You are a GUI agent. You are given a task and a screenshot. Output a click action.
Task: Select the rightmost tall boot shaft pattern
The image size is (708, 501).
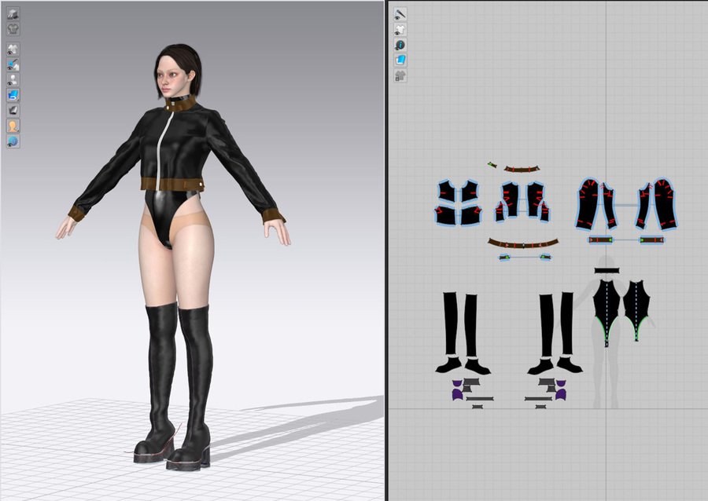click(567, 324)
